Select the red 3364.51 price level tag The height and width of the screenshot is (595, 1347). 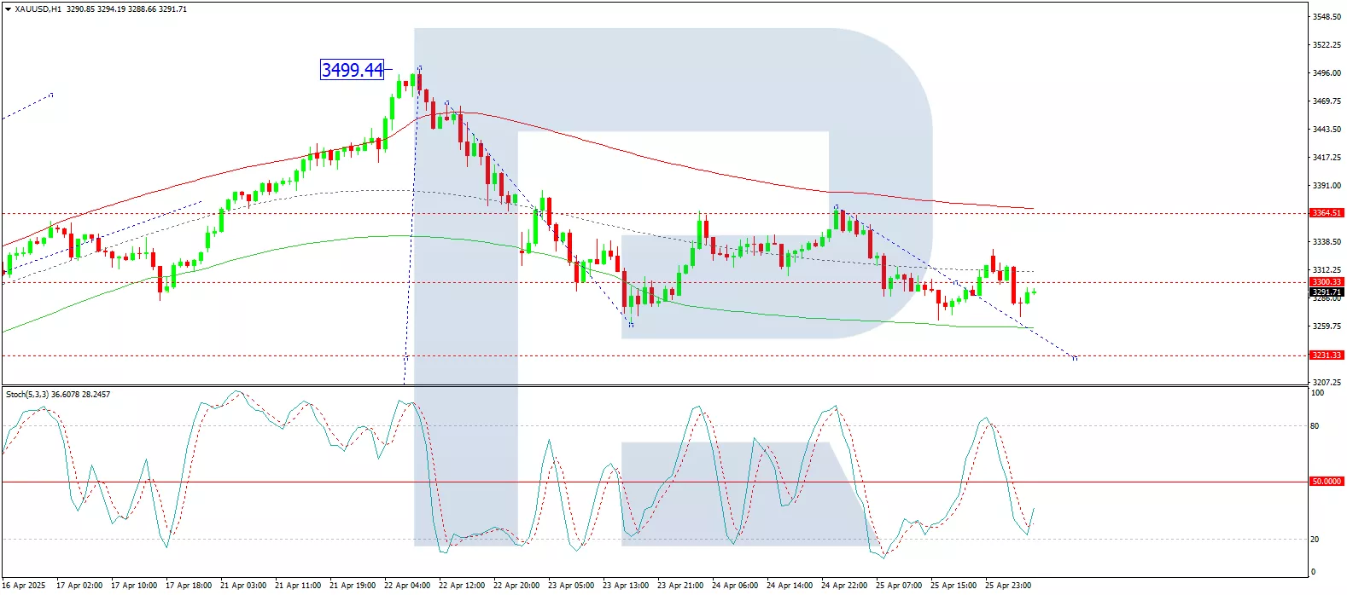(1326, 213)
